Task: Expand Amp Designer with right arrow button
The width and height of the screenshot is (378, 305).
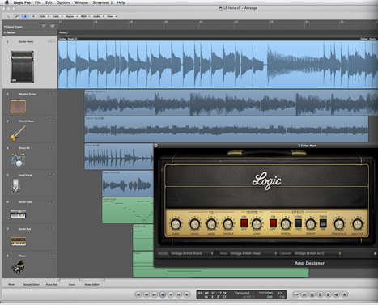Action: [375, 253]
